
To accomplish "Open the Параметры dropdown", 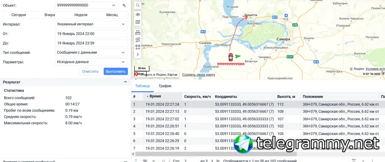I will (x=91, y=62).
